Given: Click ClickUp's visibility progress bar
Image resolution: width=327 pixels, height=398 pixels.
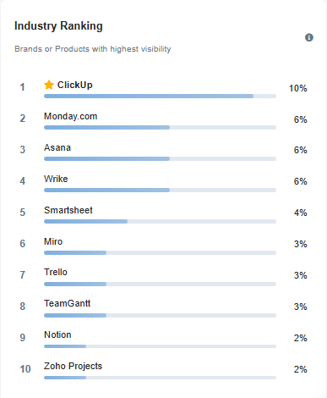Looking at the screenshot, I should pos(160,97).
